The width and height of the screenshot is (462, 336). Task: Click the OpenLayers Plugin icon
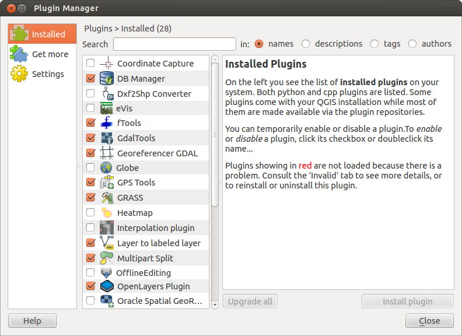107,286
